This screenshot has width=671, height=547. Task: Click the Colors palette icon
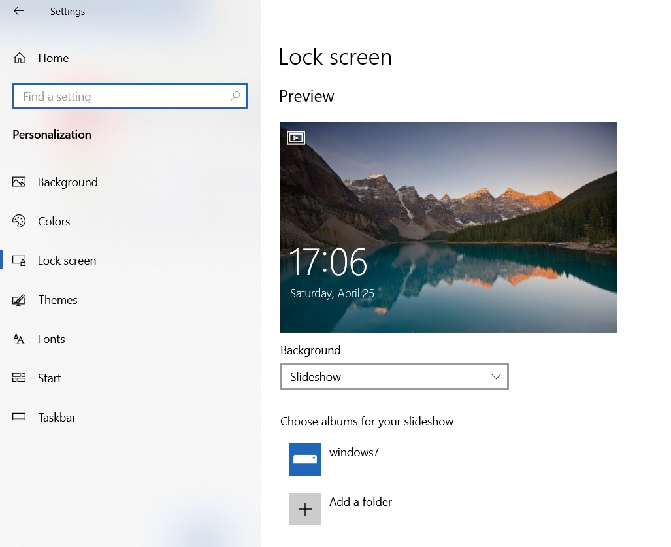[19, 221]
